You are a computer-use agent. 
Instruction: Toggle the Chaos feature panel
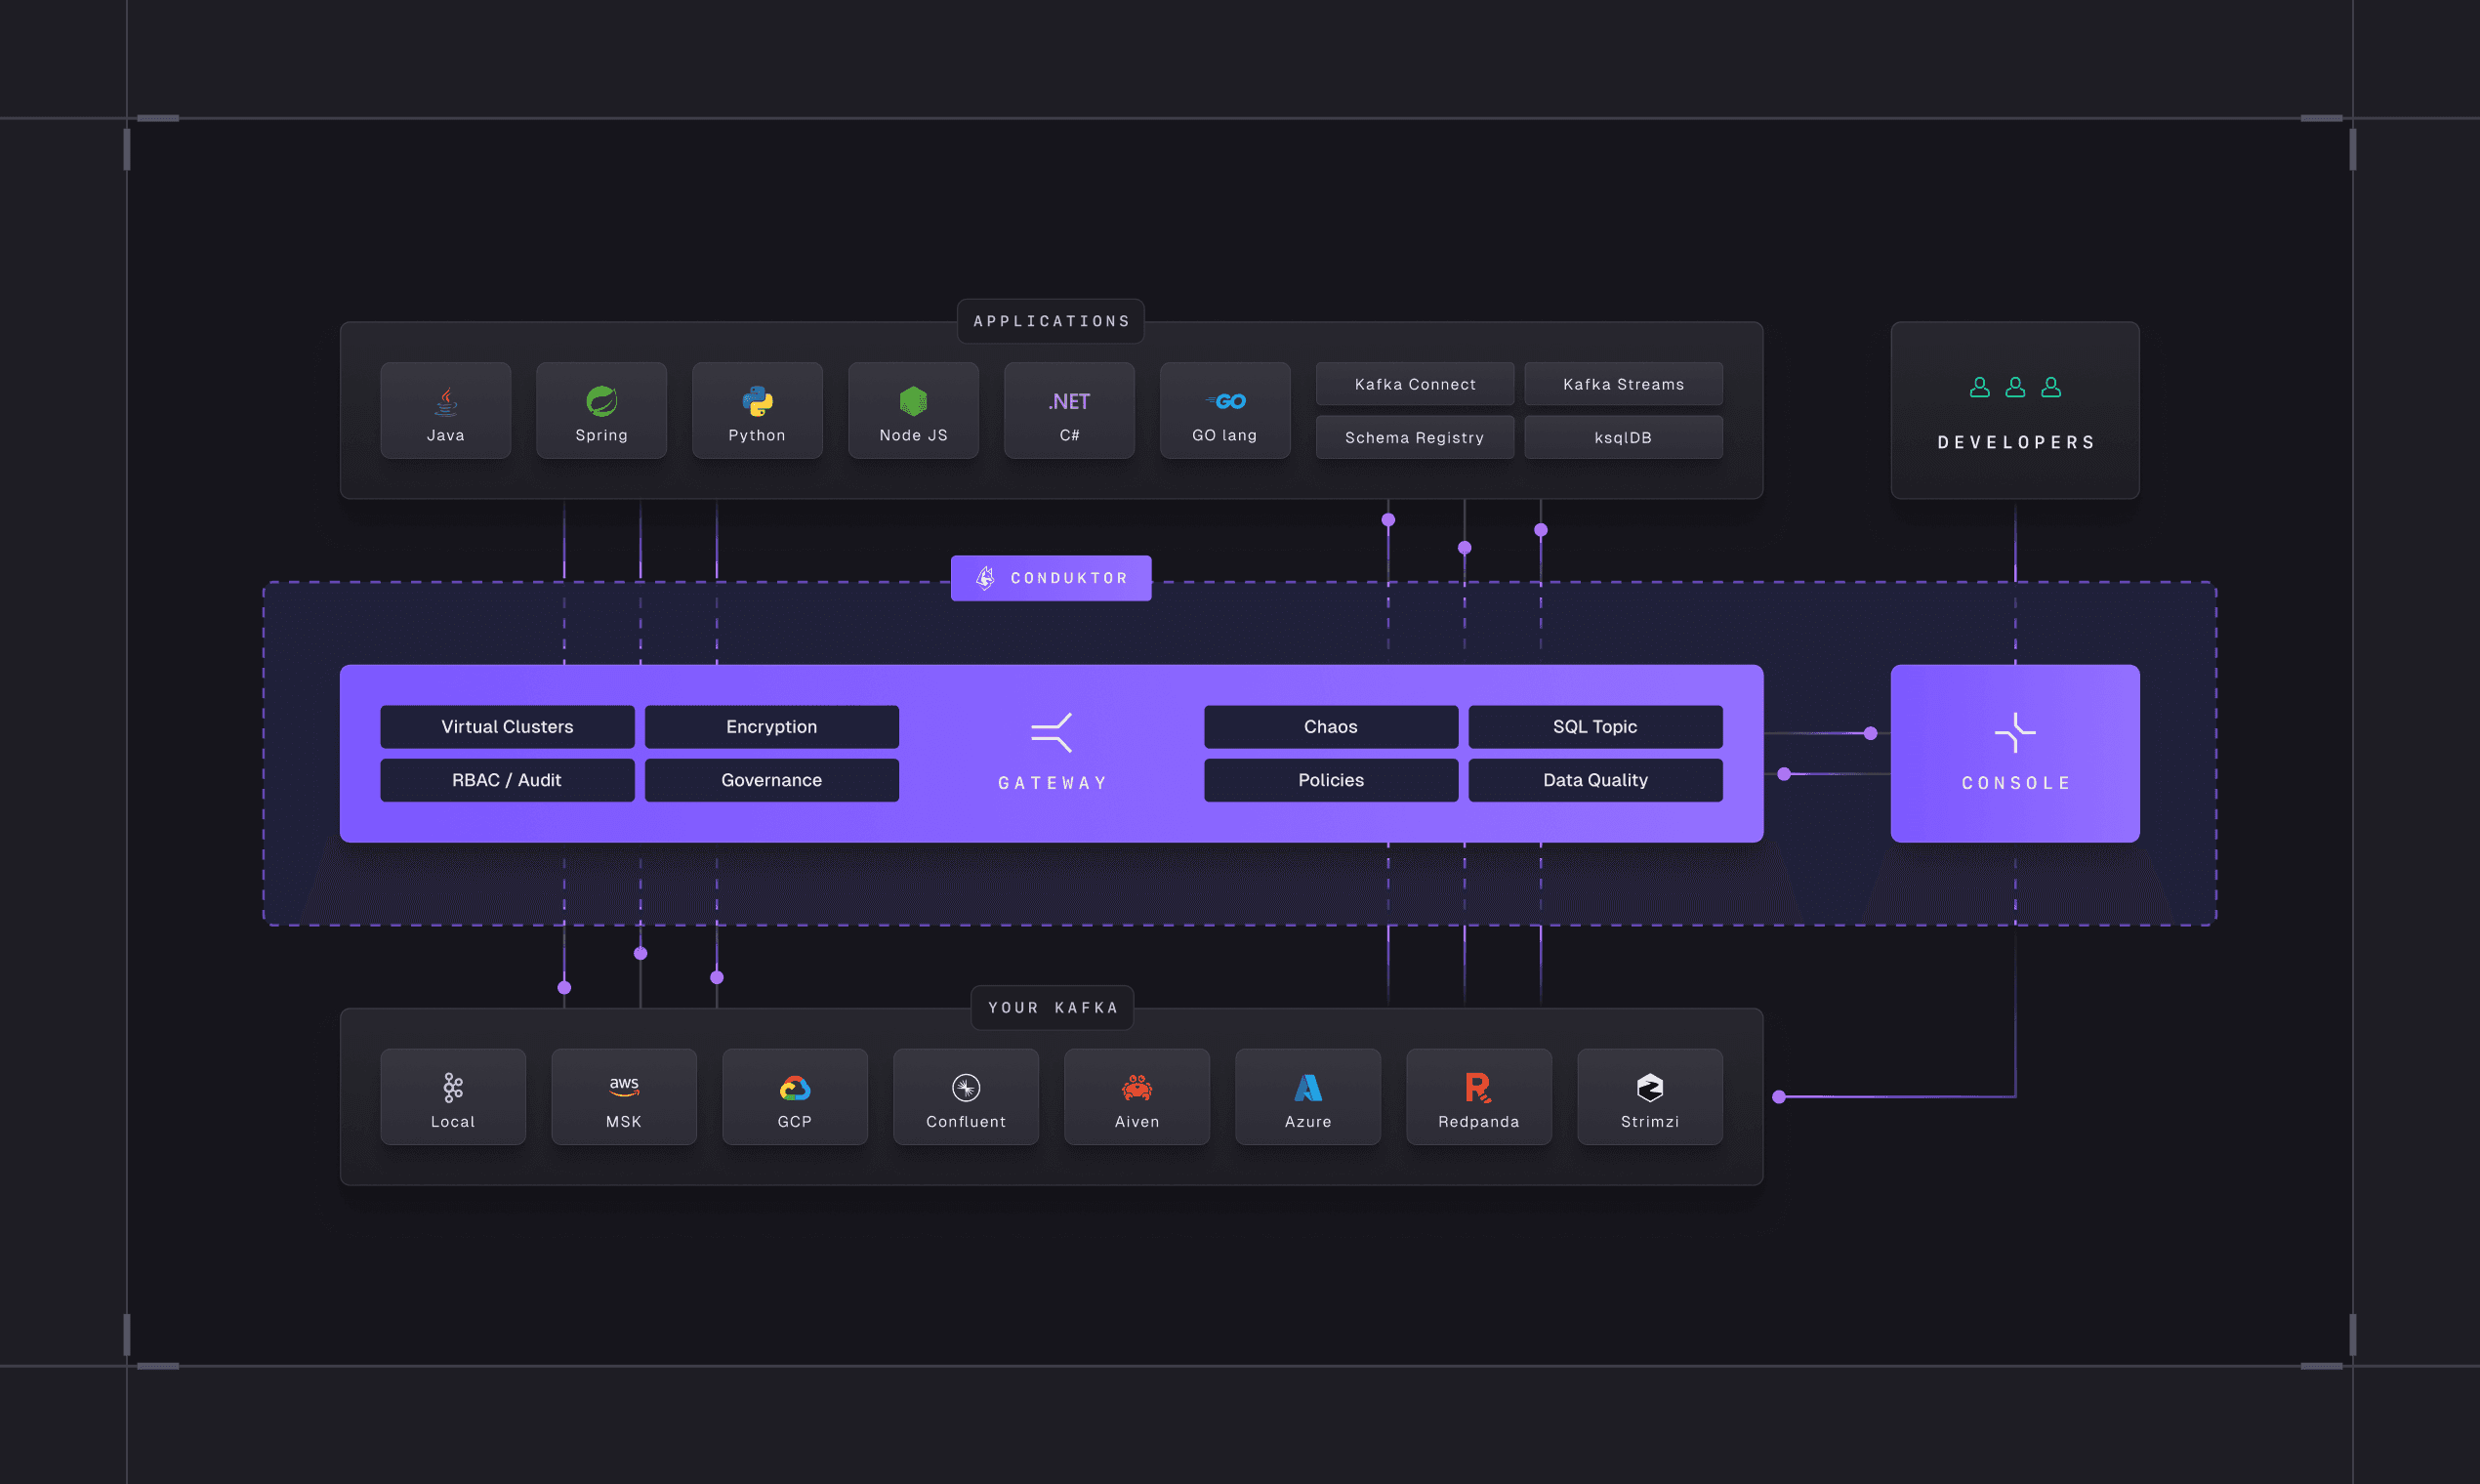[x=1330, y=726]
